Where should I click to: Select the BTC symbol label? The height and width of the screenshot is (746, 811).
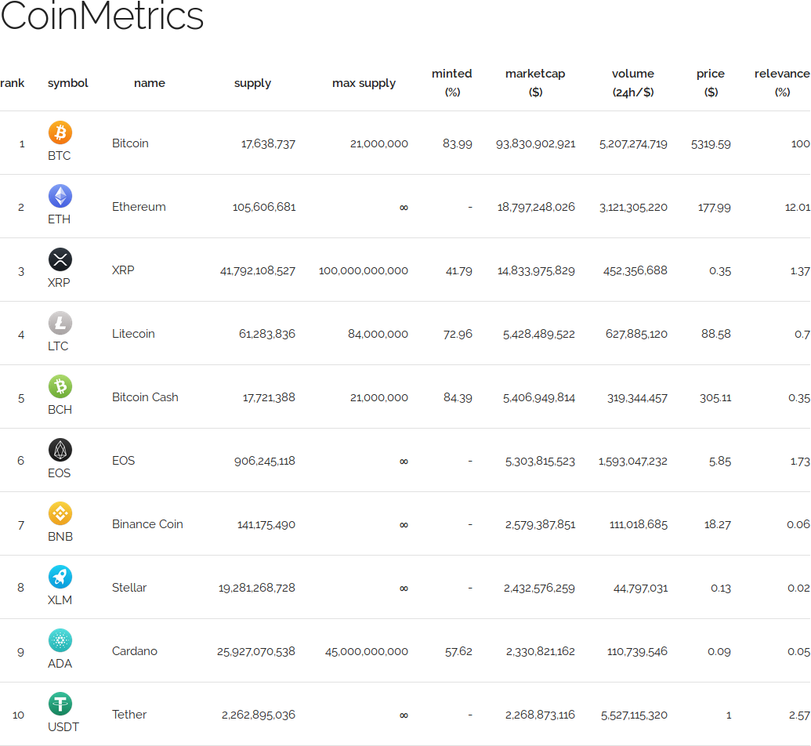tap(59, 156)
